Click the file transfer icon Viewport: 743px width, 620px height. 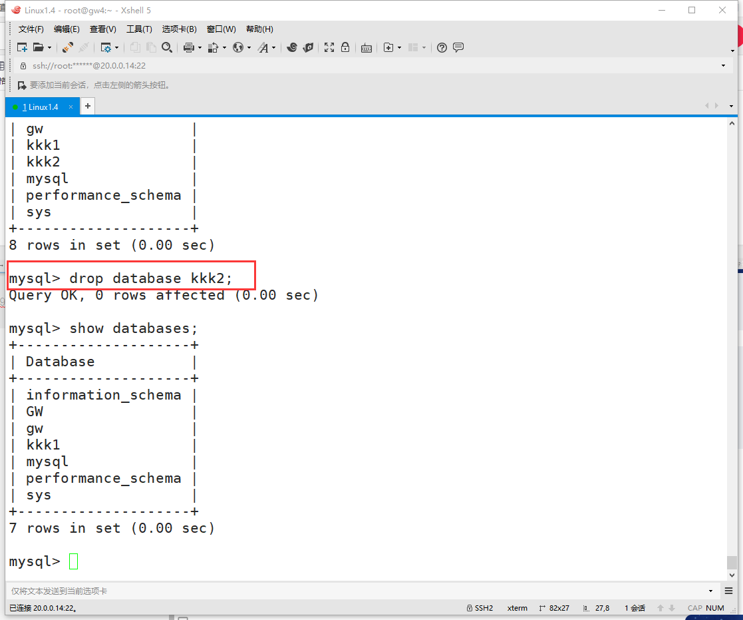pyautogui.click(x=214, y=47)
